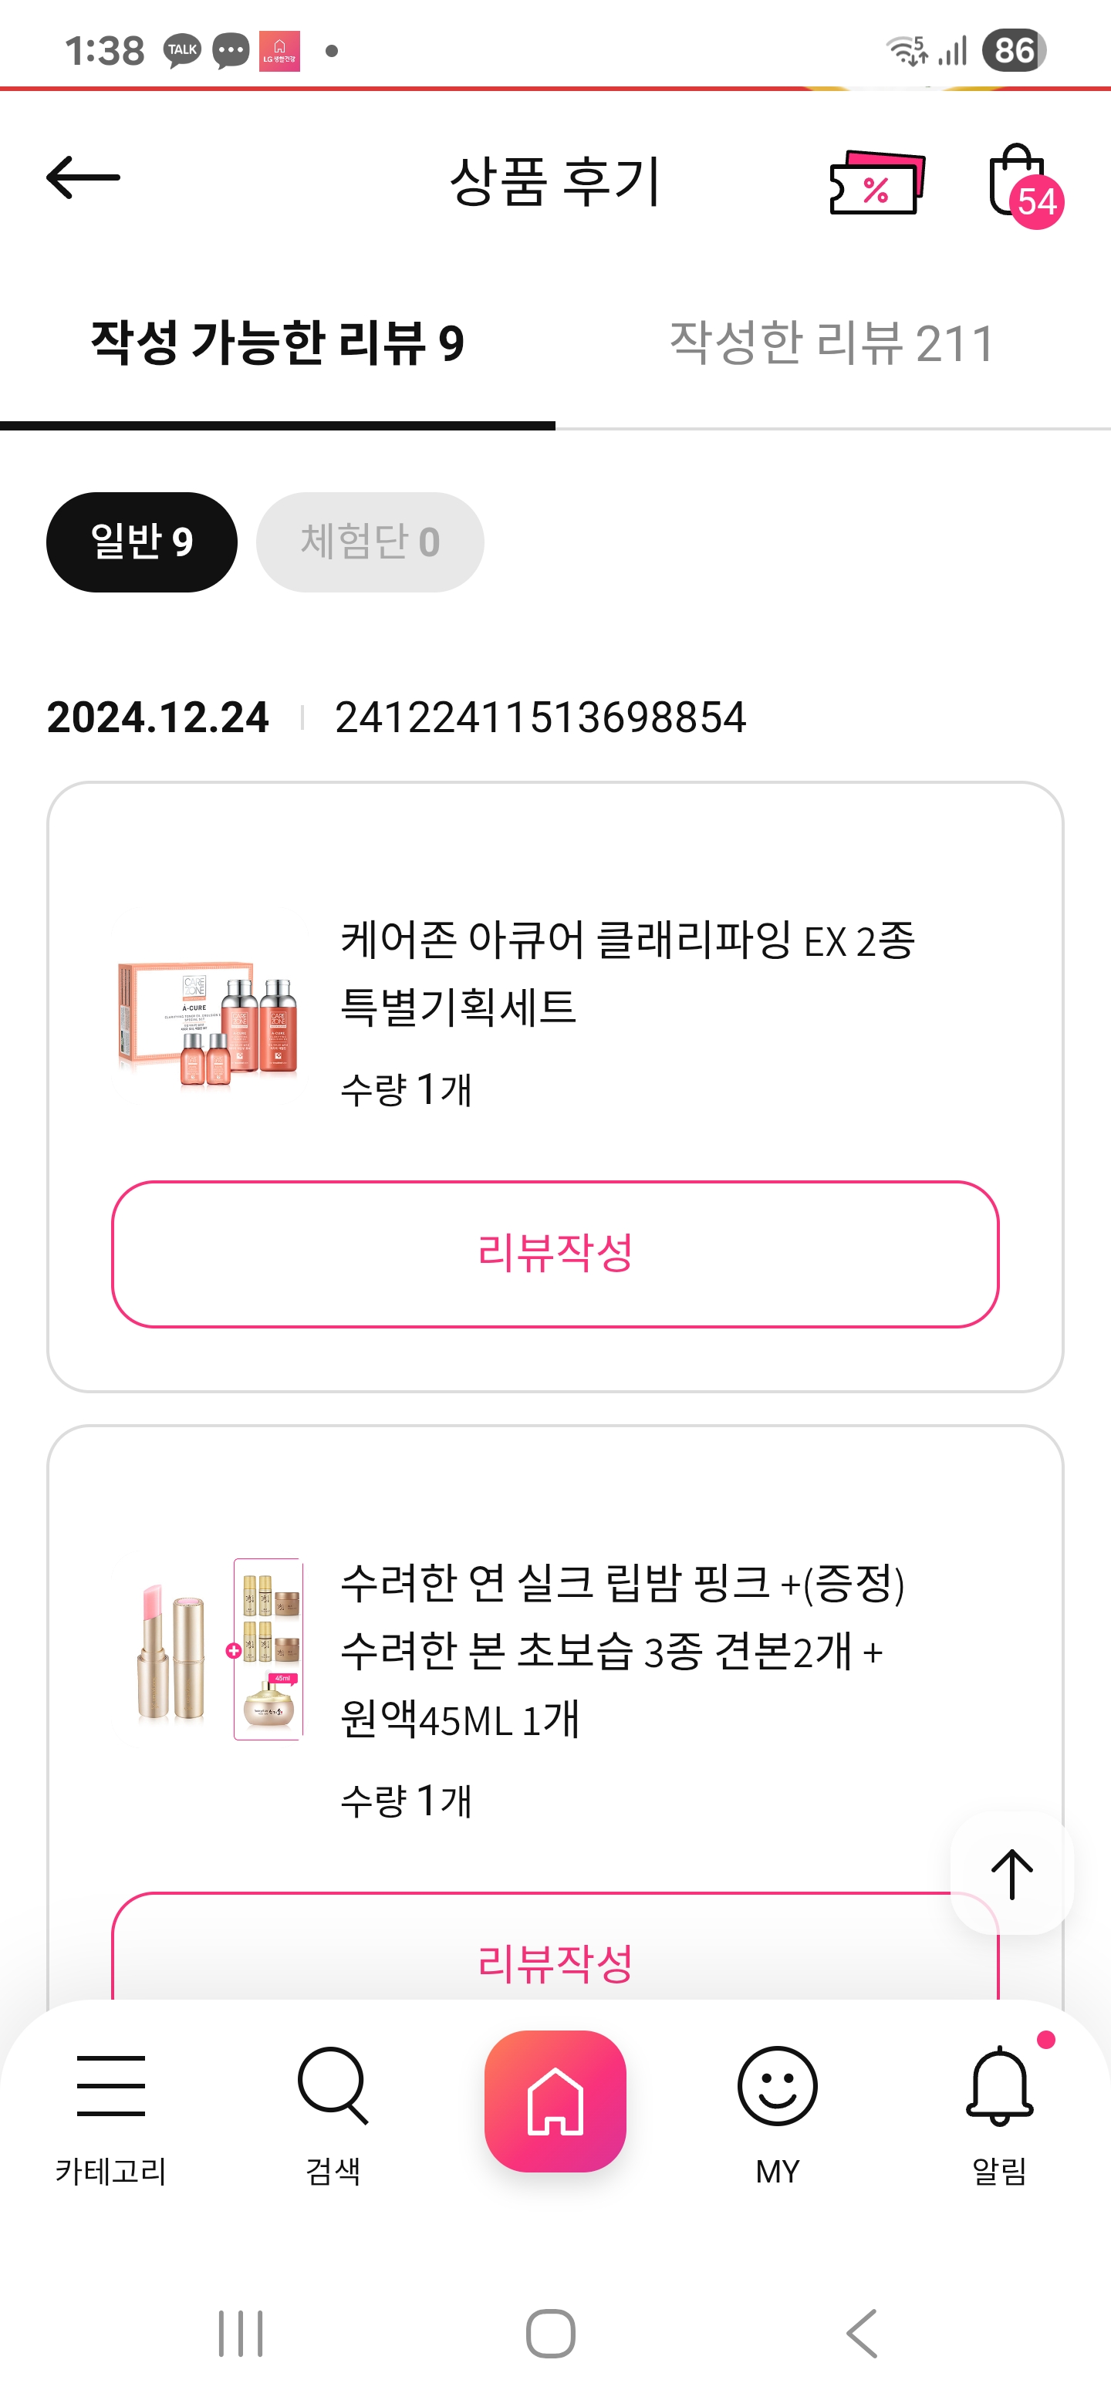This screenshot has width=1111, height=2407.
Task: Select the 체험단 0 filter chip
Action: 370,542
